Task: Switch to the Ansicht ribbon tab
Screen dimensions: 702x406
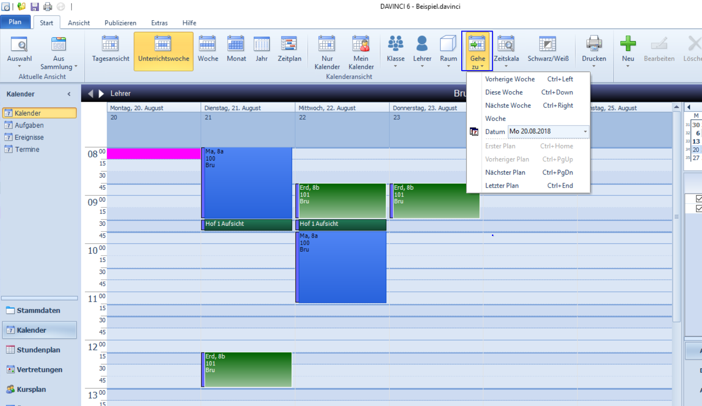Action: click(x=79, y=23)
